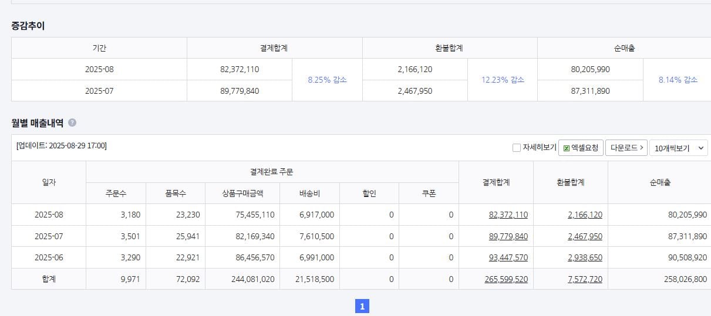Click the order count 3,180
This screenshot has height=316, width=711.
130,215
